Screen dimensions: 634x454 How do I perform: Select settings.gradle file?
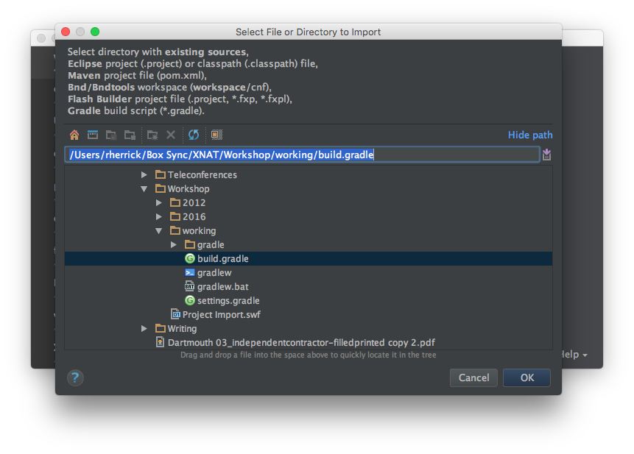228,301
